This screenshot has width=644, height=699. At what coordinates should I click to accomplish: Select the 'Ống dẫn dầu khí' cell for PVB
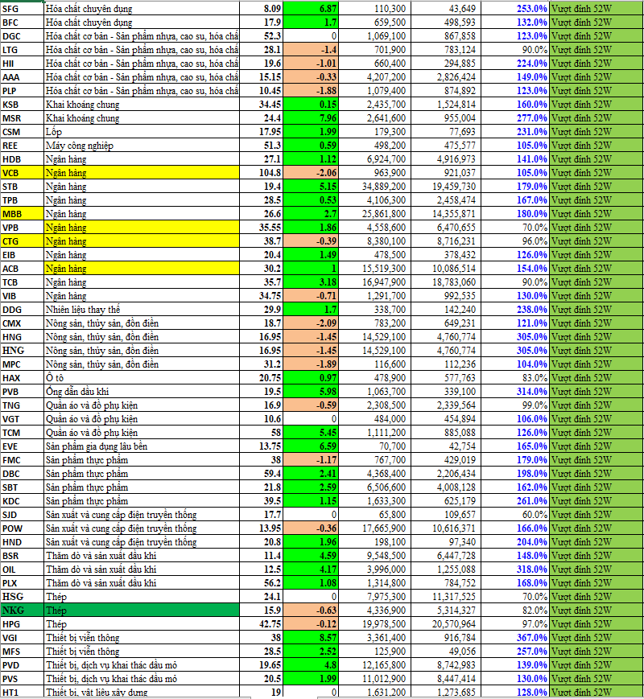tap(142, 392)
